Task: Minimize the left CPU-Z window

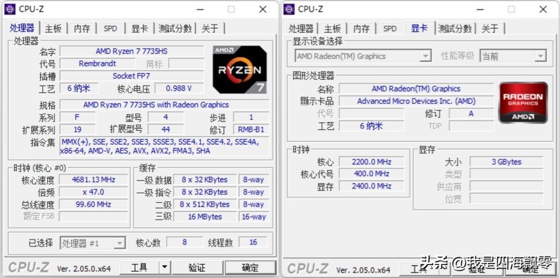Action: [200, 9]
